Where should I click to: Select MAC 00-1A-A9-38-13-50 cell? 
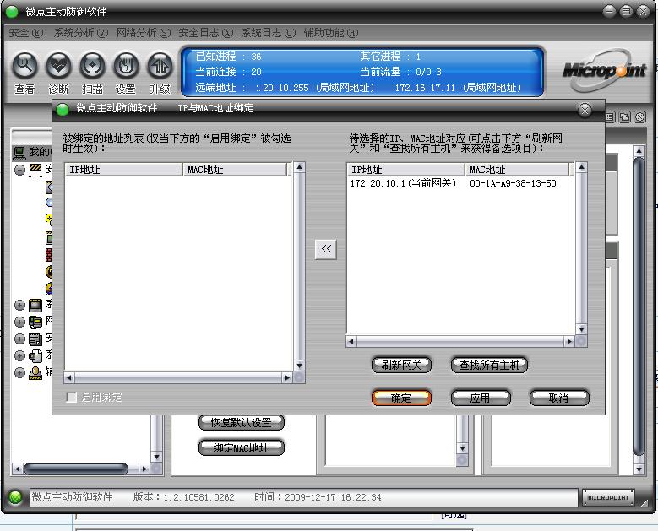pos(513,183)
